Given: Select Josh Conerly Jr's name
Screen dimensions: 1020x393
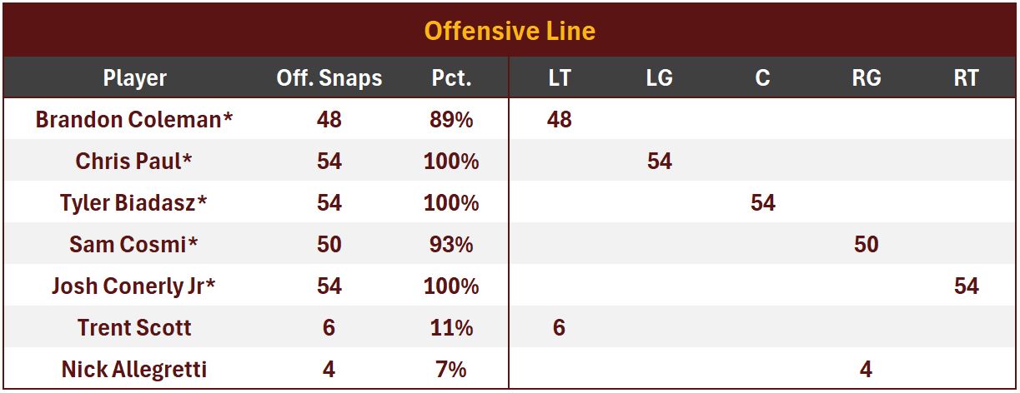Looking at the screenshot, I should point(134,286).
